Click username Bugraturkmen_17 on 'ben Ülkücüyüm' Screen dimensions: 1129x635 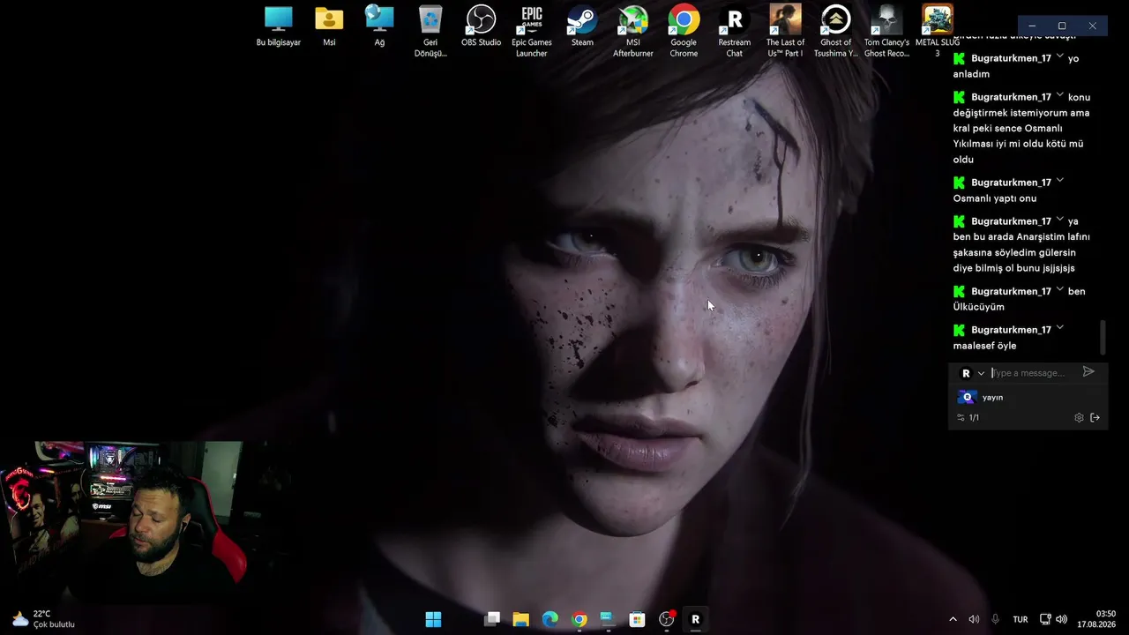tap(1011, 291)
